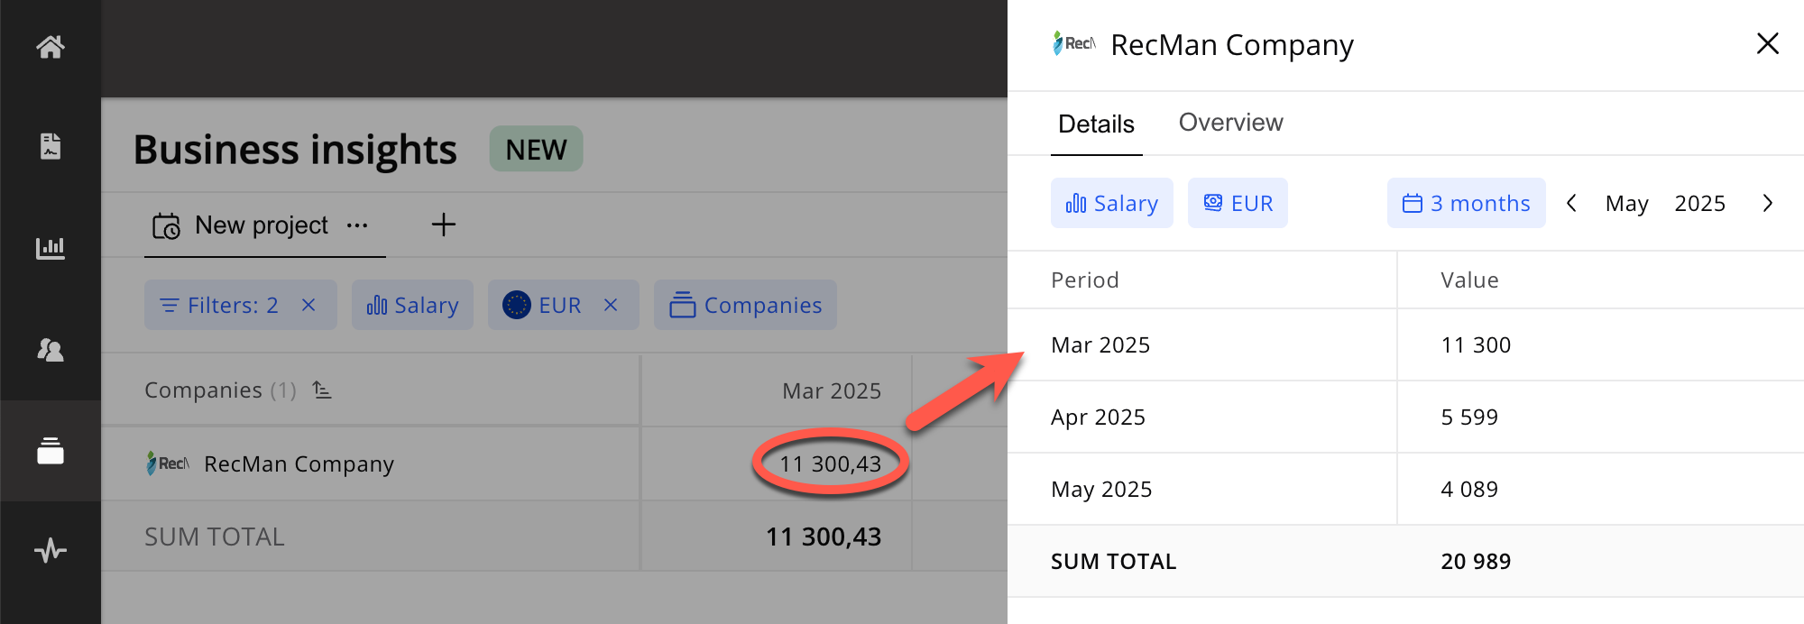Click the 3 months range button
Viewport: 1804px width, 624px height.
(1466, 203)
